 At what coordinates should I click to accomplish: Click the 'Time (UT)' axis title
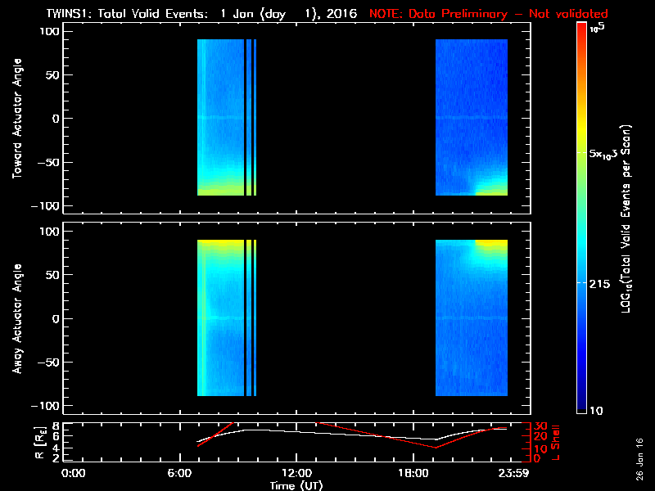tap(296, 485)
